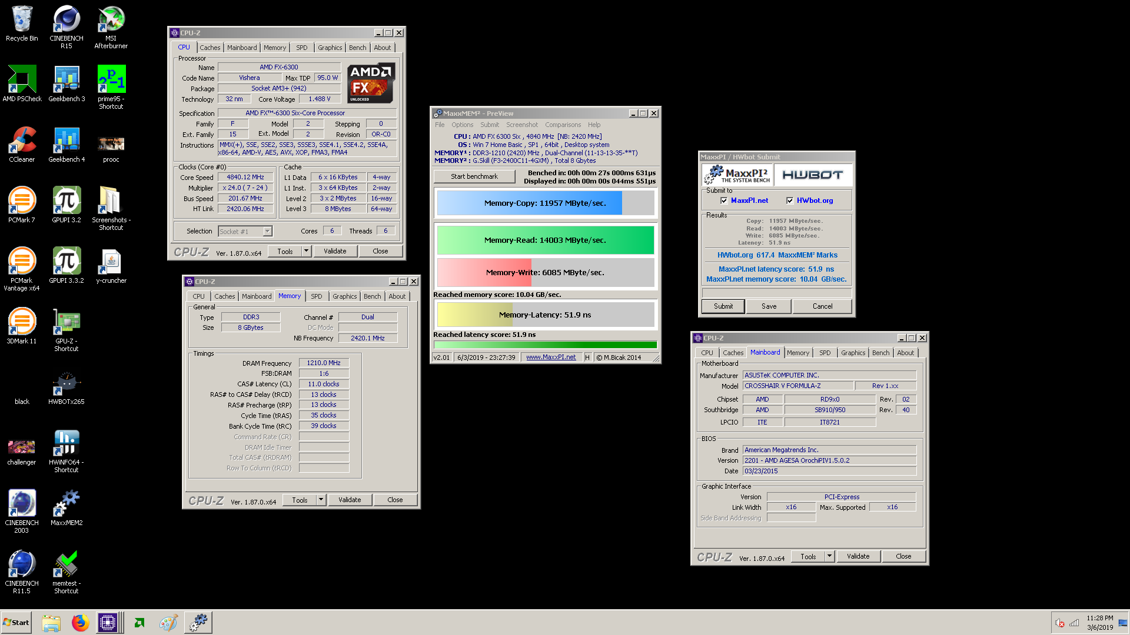The image size is (1130, 635).
Task: Open MaxxMEM Screenshot menu
Action: 522,125
